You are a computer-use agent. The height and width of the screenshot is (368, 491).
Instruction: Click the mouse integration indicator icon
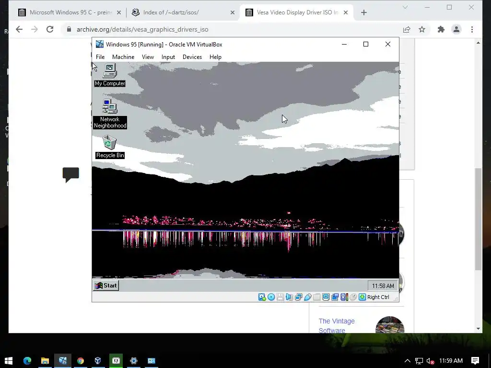(353, 297)
